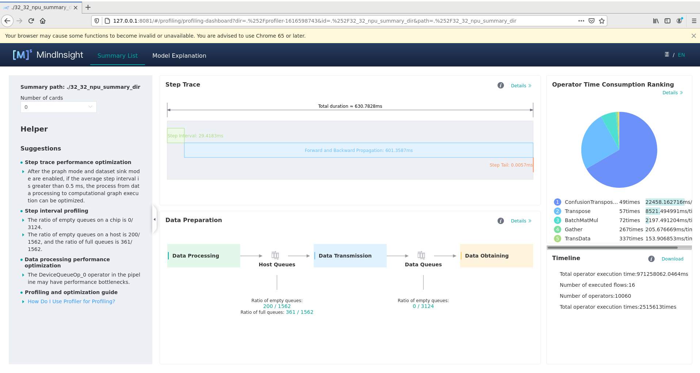Collapse the Helper sidebar using the arrow toggle
Image resolution: width=700 pixels, height=373 pixels.
tap(155, 219)
